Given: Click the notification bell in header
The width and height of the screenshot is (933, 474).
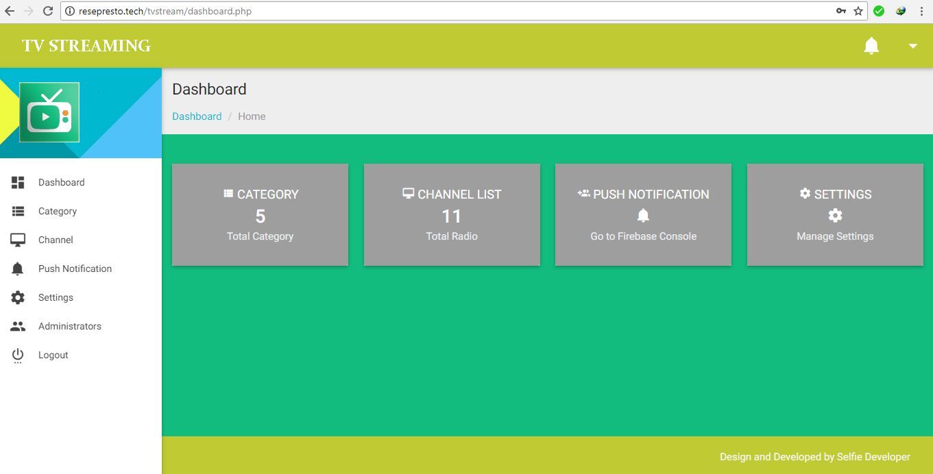Looking at the screenshot, I should (x=871, y=46).
